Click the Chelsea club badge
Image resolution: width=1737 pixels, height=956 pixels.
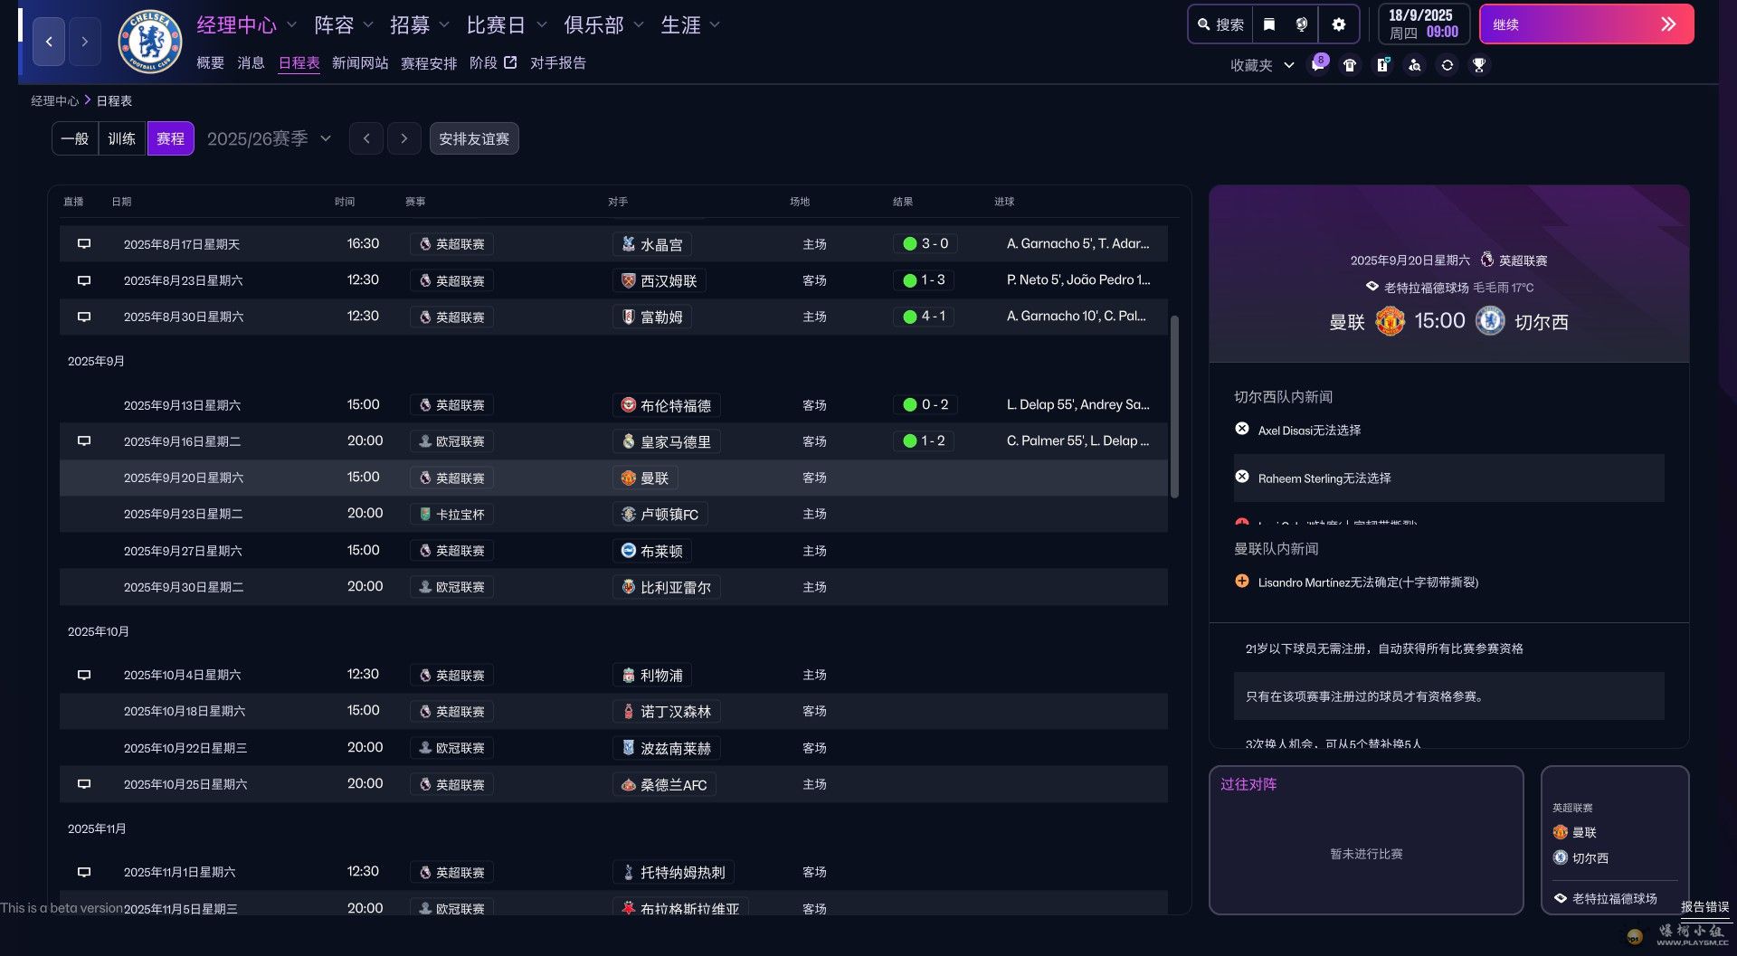point(150,42)
